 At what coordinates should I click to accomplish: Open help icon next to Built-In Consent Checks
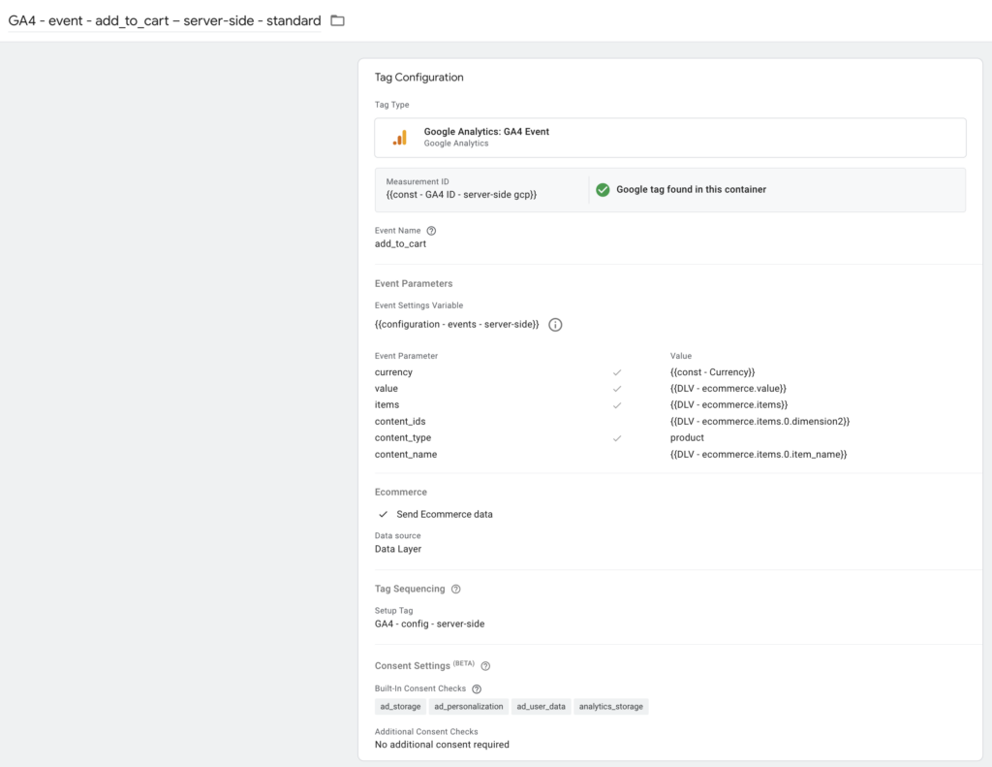[477, 689]
